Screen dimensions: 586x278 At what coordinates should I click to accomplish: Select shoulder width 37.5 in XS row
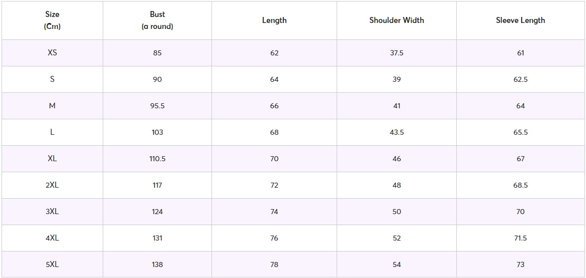pyautogui.click(x=396, y=53)
